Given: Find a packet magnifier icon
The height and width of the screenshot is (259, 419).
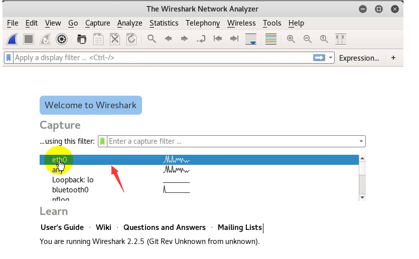Looking at the screenshot, I should [152, 39].
